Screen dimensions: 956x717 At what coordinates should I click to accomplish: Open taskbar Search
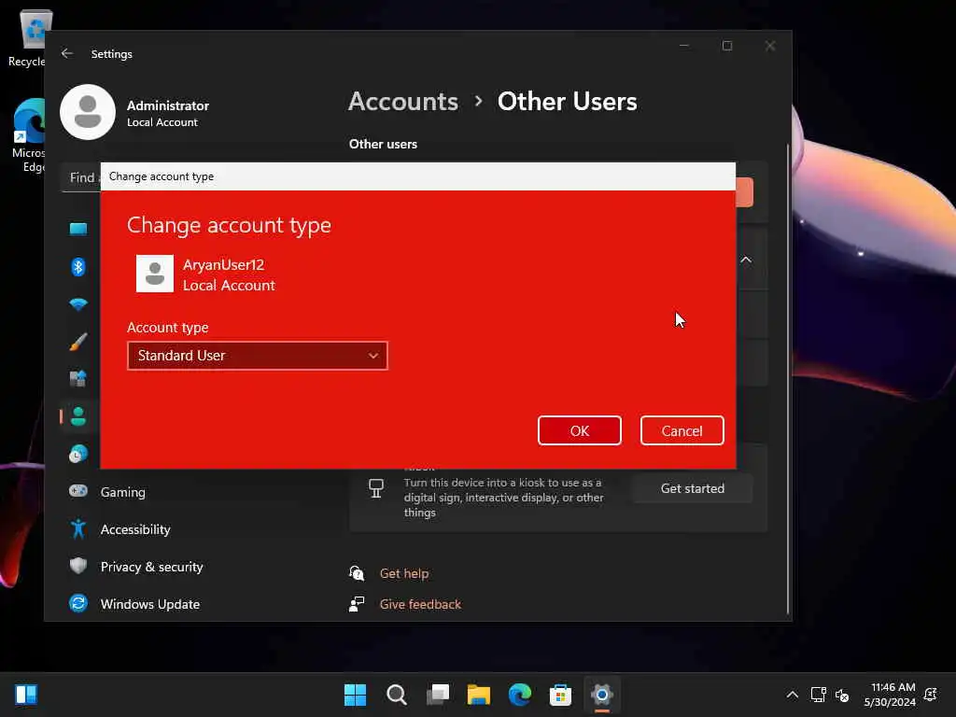[x=396, y=695]
